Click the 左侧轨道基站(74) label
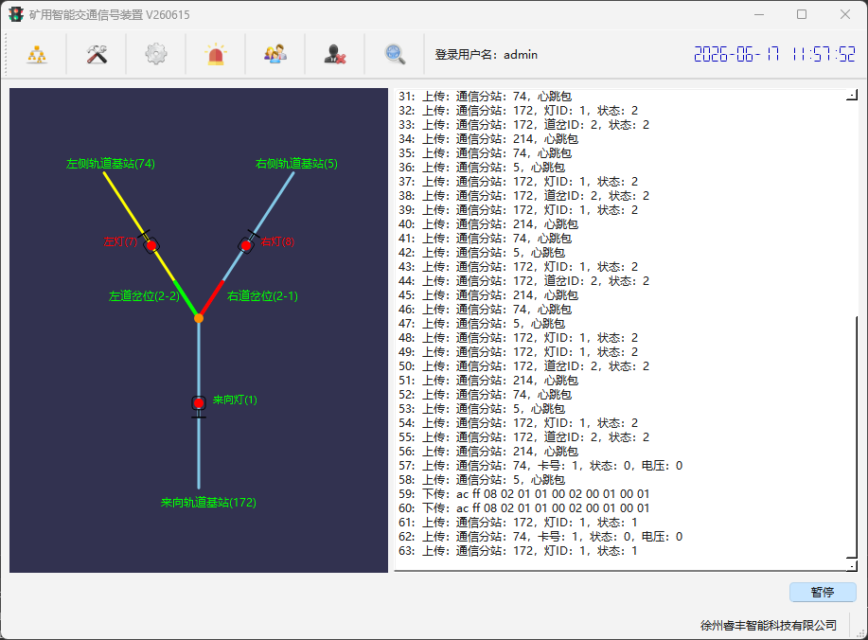The width and height of the screenshot is (868, 640). point(111,164)
